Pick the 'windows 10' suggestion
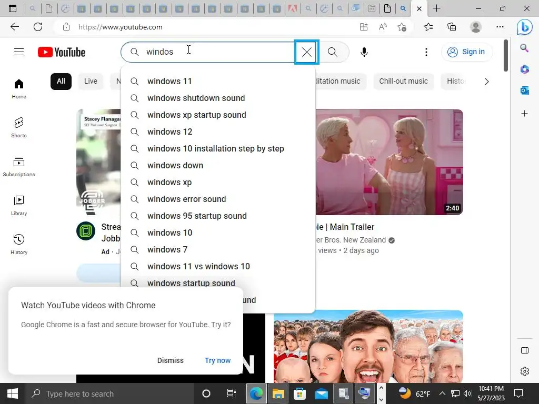 tap(218, 233)
